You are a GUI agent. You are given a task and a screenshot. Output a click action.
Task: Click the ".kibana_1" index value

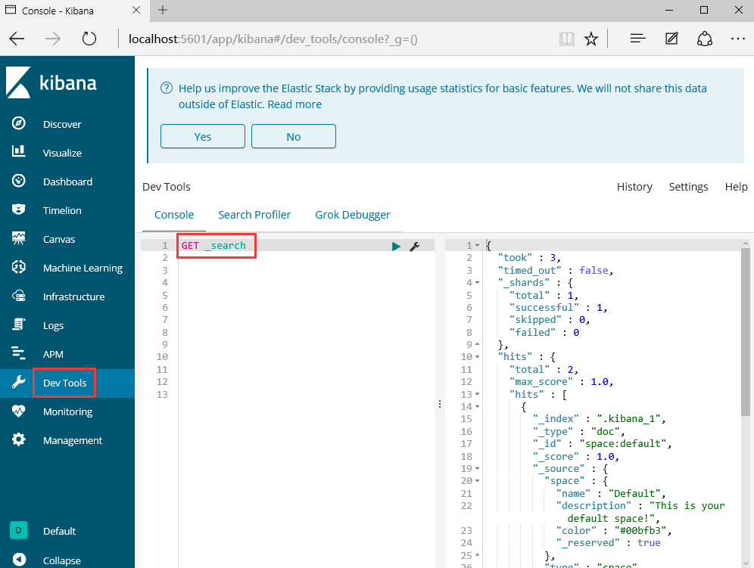628,419
